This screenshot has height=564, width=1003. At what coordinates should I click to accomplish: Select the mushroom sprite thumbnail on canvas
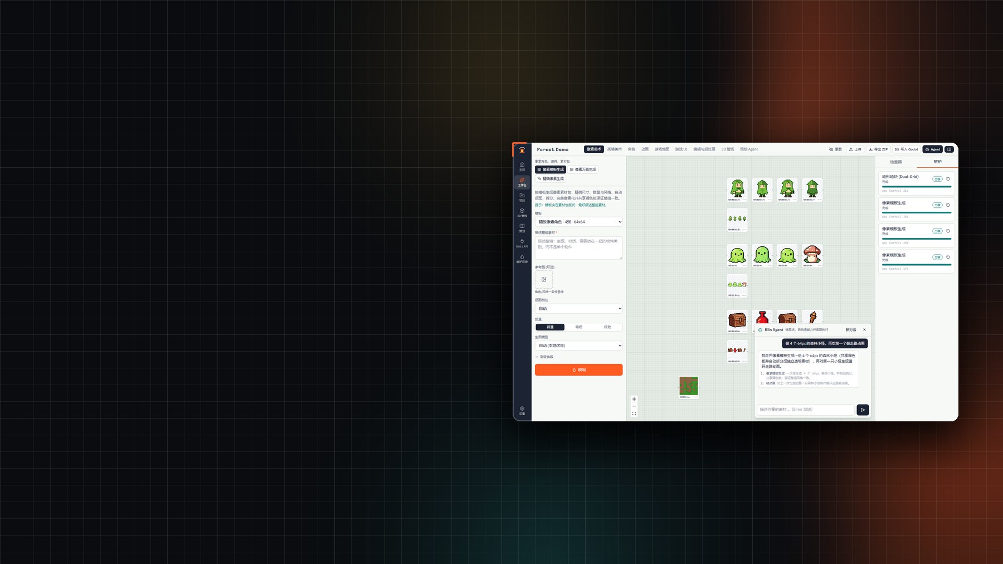[812, 256]
